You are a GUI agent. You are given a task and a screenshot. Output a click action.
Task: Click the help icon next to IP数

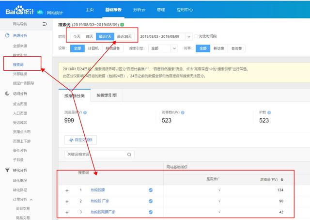pos(269,112)
